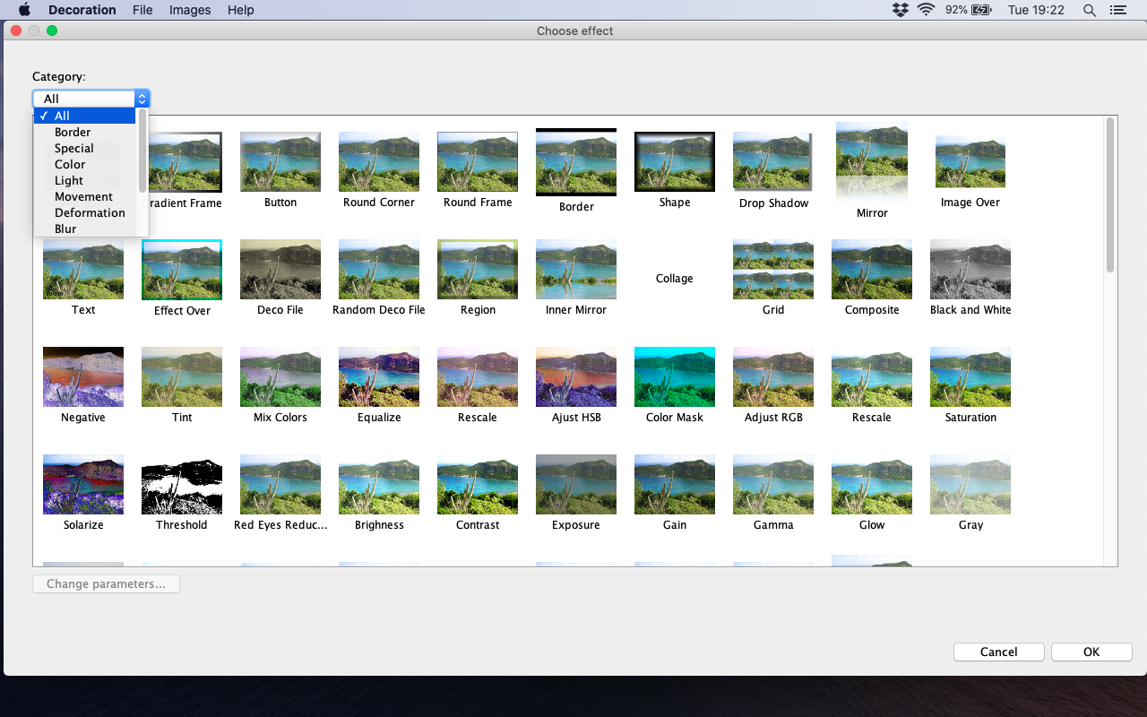Select the Shape effect thumbnail
The width and height of the screenshot is (1147, 717).
click(x=674, y=162)
